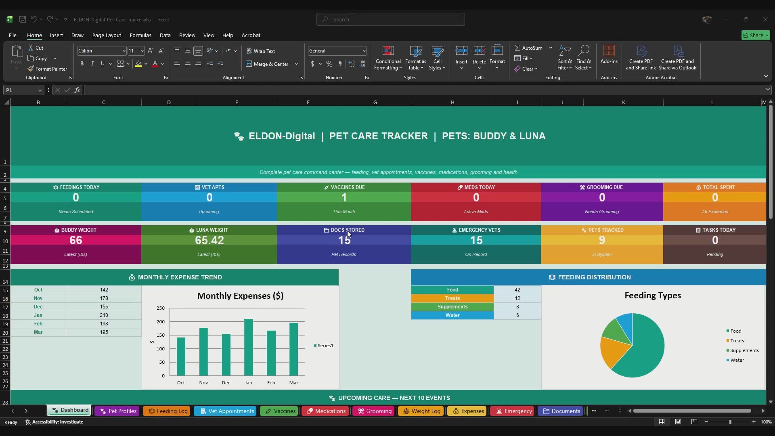Open Conditional Formatting icon
The width and height of the screenshot is (775, 436).
coord(388,51)
